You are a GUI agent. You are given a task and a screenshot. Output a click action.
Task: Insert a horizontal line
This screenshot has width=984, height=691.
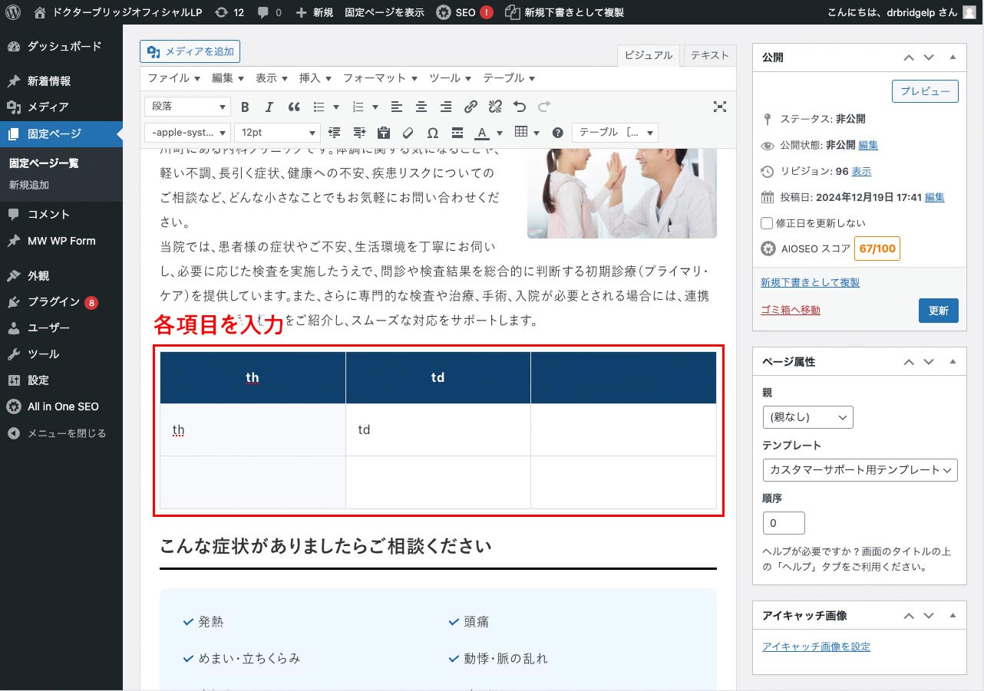[x=457, y=133]
